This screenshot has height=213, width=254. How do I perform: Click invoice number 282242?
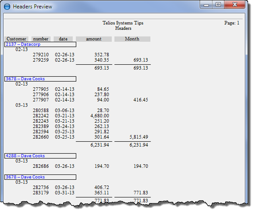tap(41, 116)
